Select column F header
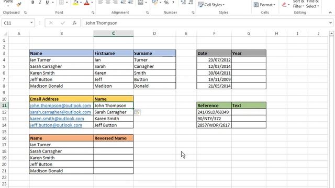This screenshot has width=335, height=188. 214,33
